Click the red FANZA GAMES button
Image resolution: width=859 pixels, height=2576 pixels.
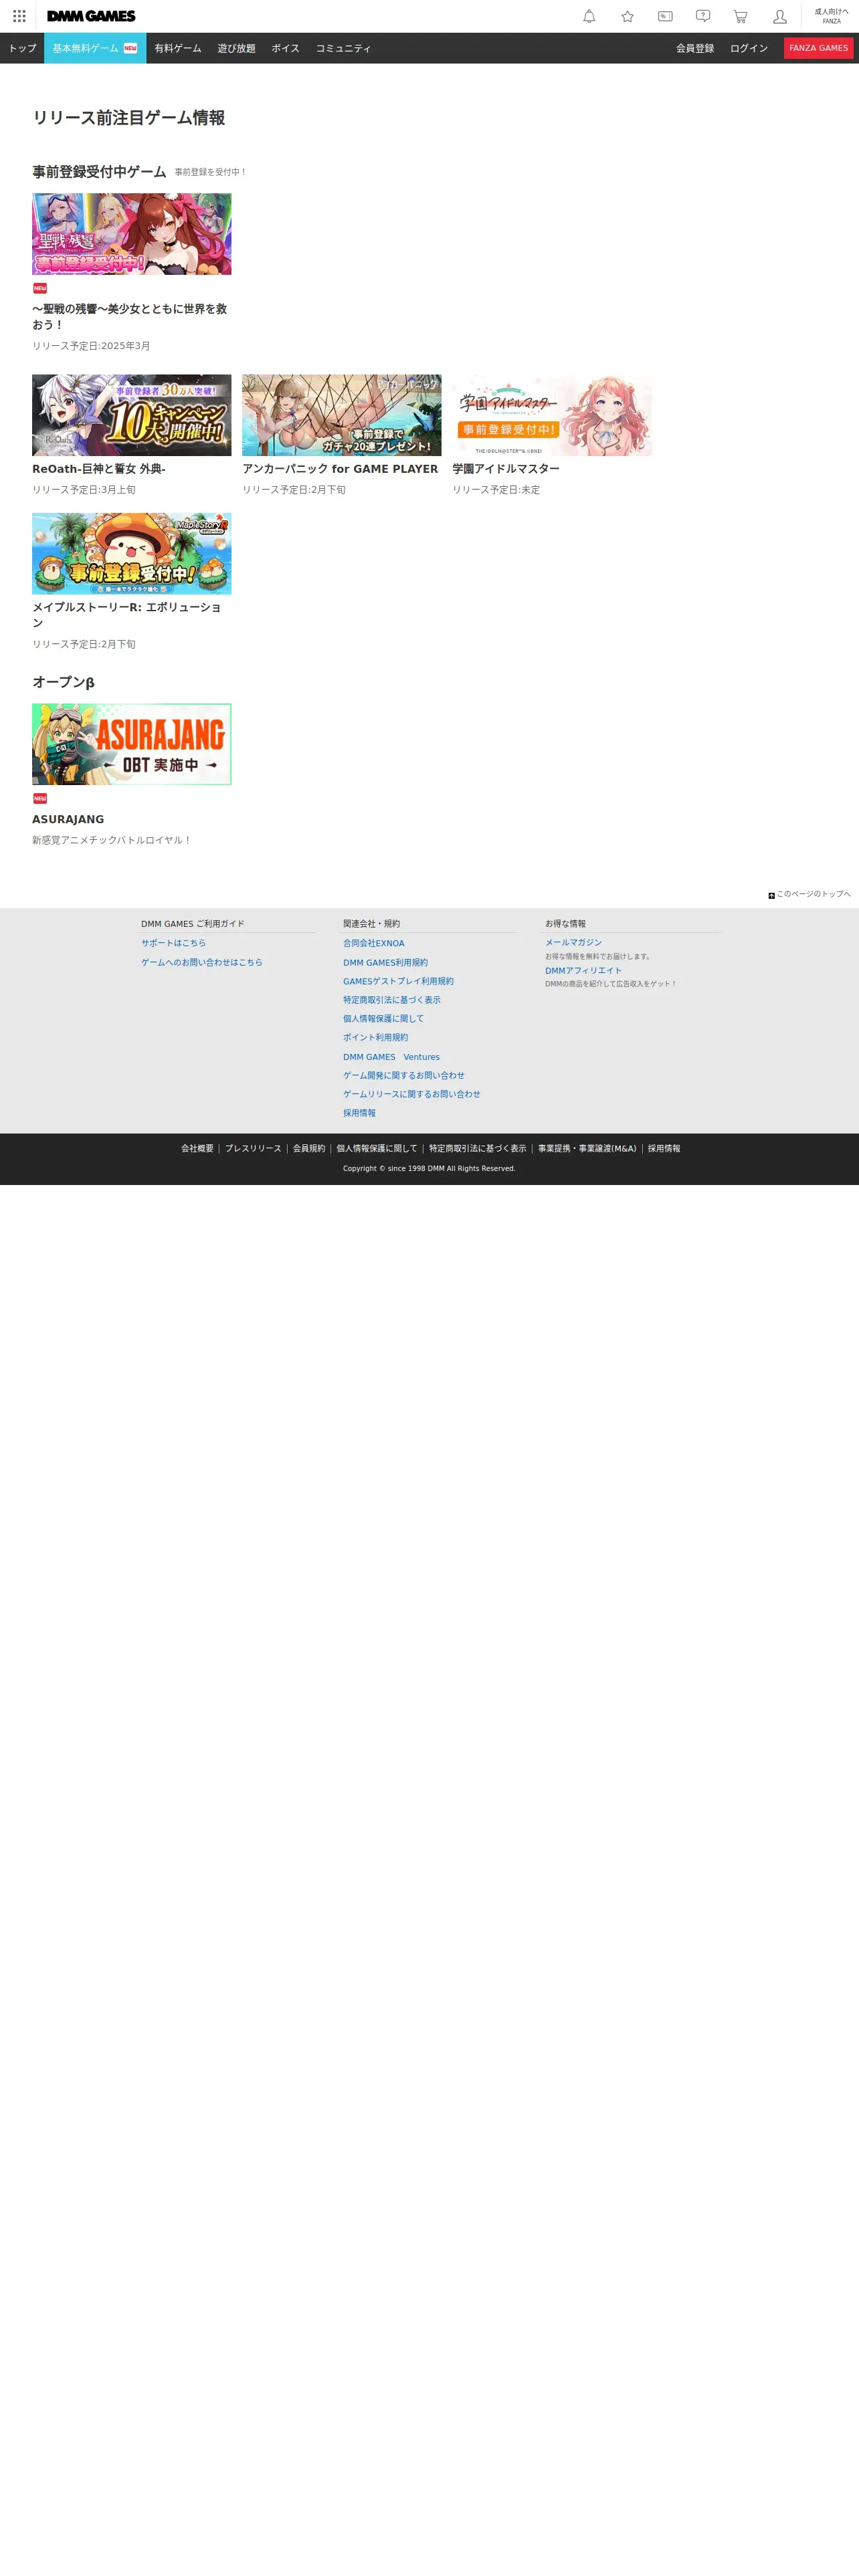818,48
